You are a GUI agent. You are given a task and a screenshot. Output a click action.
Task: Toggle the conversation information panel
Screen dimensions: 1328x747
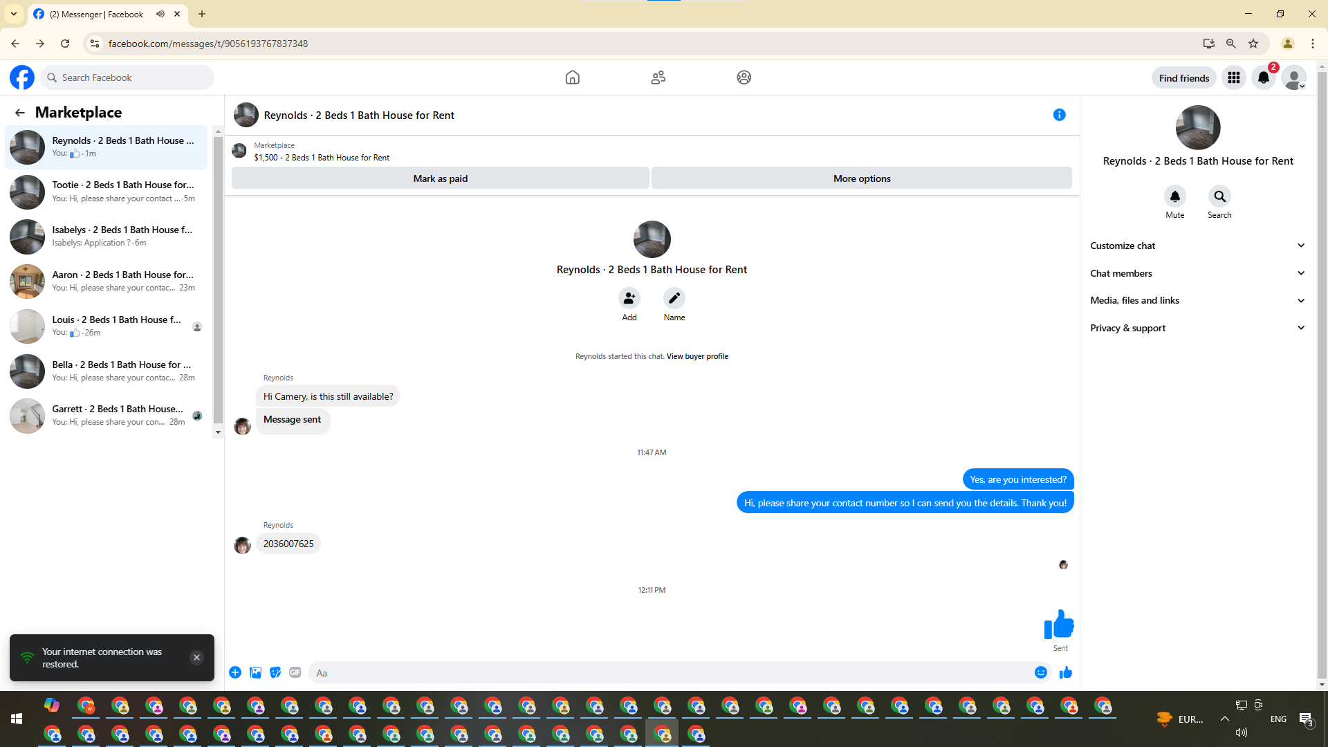click(x=1059, y=115)
